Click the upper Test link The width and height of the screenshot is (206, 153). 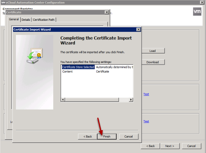(146, 94)
